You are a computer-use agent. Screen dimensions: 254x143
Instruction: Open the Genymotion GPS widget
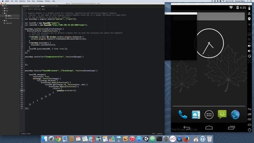coord(249,14)
